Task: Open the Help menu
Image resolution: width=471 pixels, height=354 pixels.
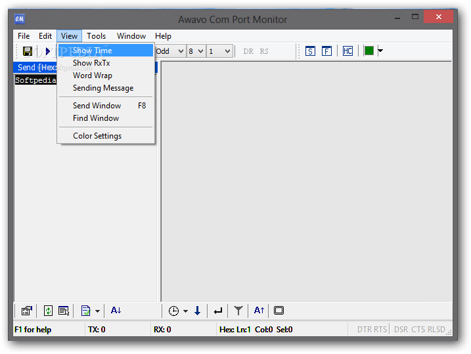Action: click(x=163, y=36)
